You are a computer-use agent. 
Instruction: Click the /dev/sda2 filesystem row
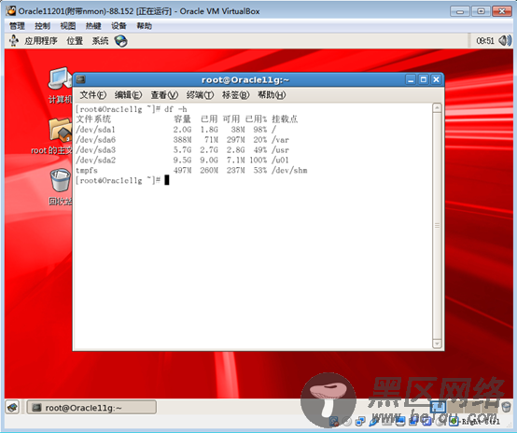click(182, 160)
